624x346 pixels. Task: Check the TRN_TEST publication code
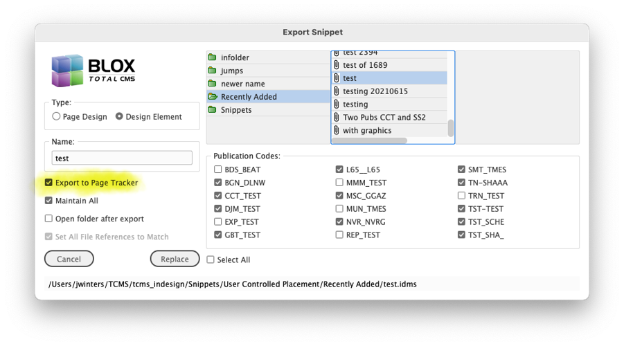[461, 196]
